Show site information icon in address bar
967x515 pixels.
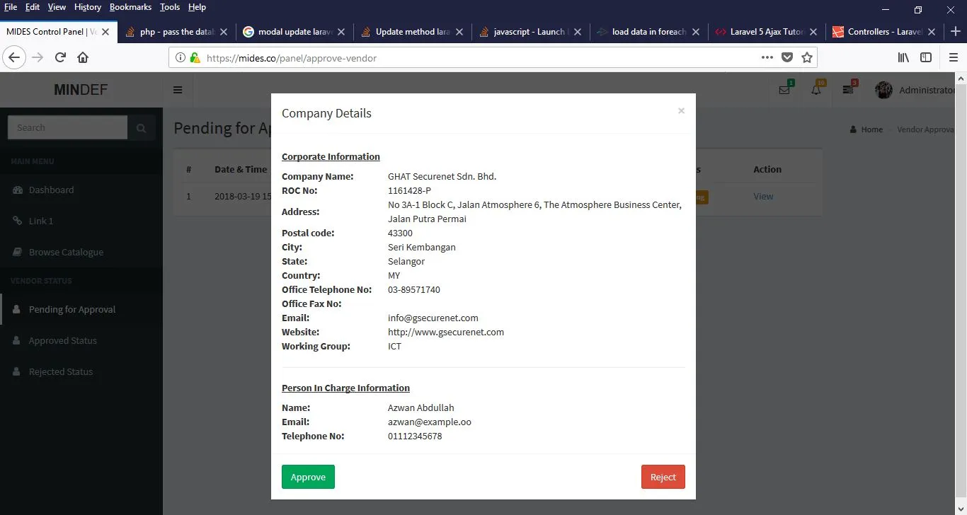point(180,58)
